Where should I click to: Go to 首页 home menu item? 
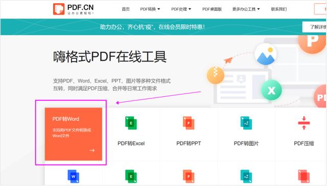pos(126,9)
